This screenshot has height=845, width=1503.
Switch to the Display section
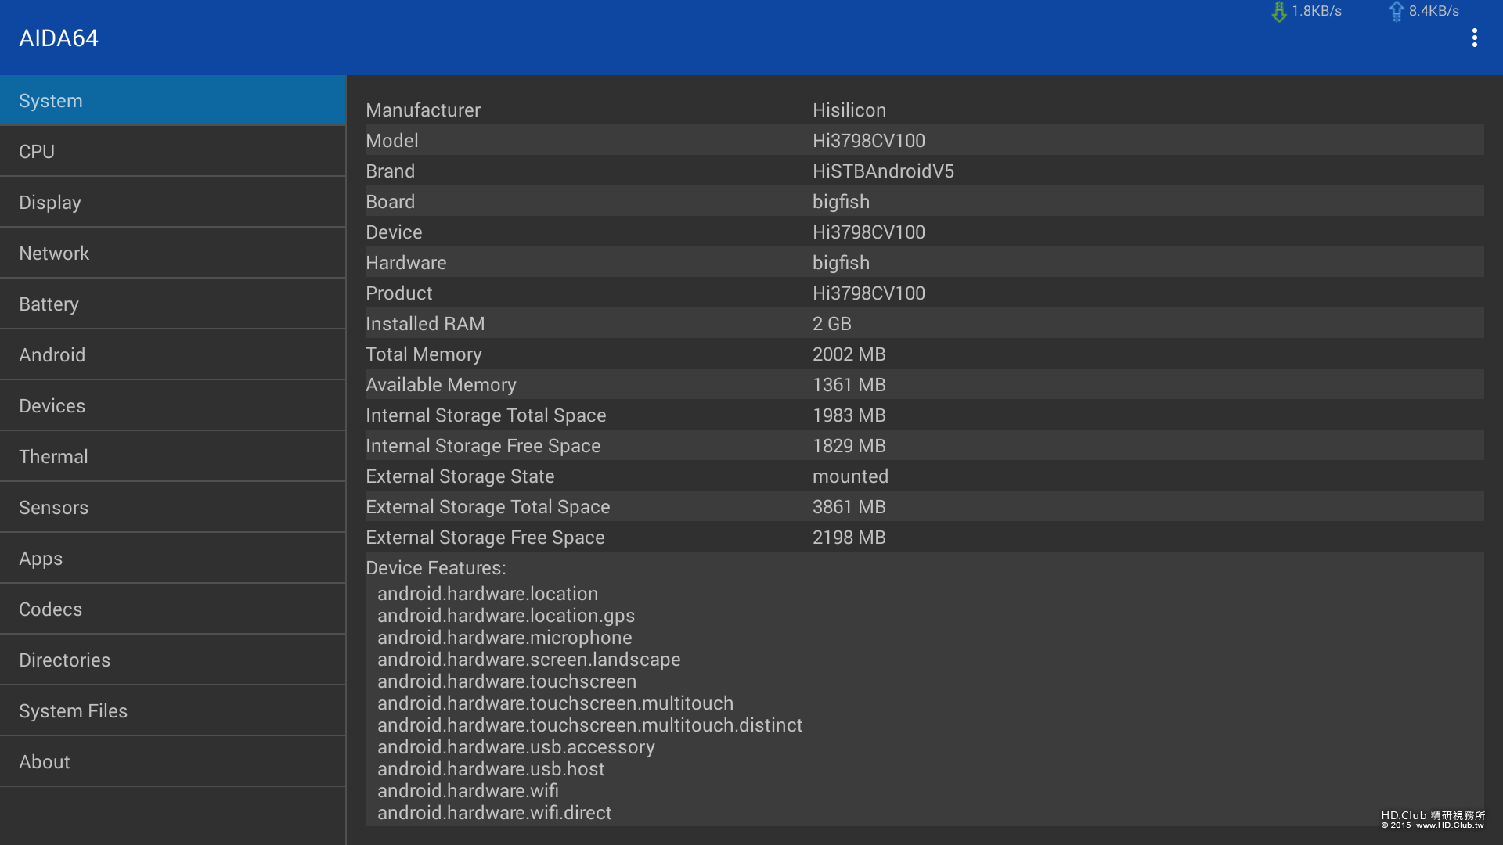point(172,203)
